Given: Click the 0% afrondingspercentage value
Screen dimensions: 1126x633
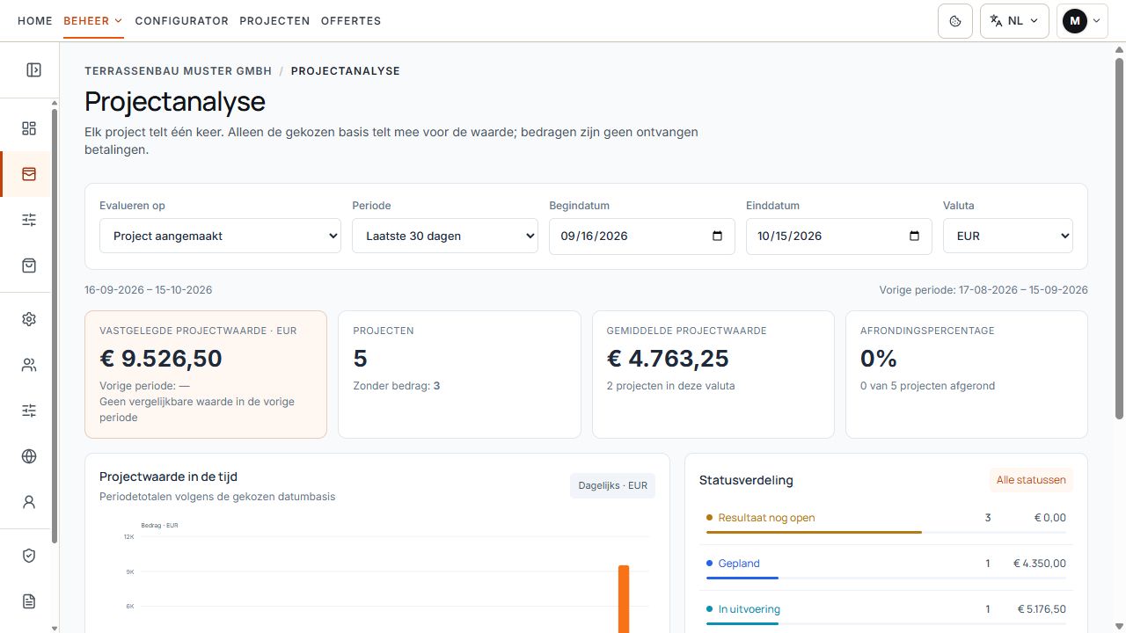Looking at the screenshot, I should 879,359.
